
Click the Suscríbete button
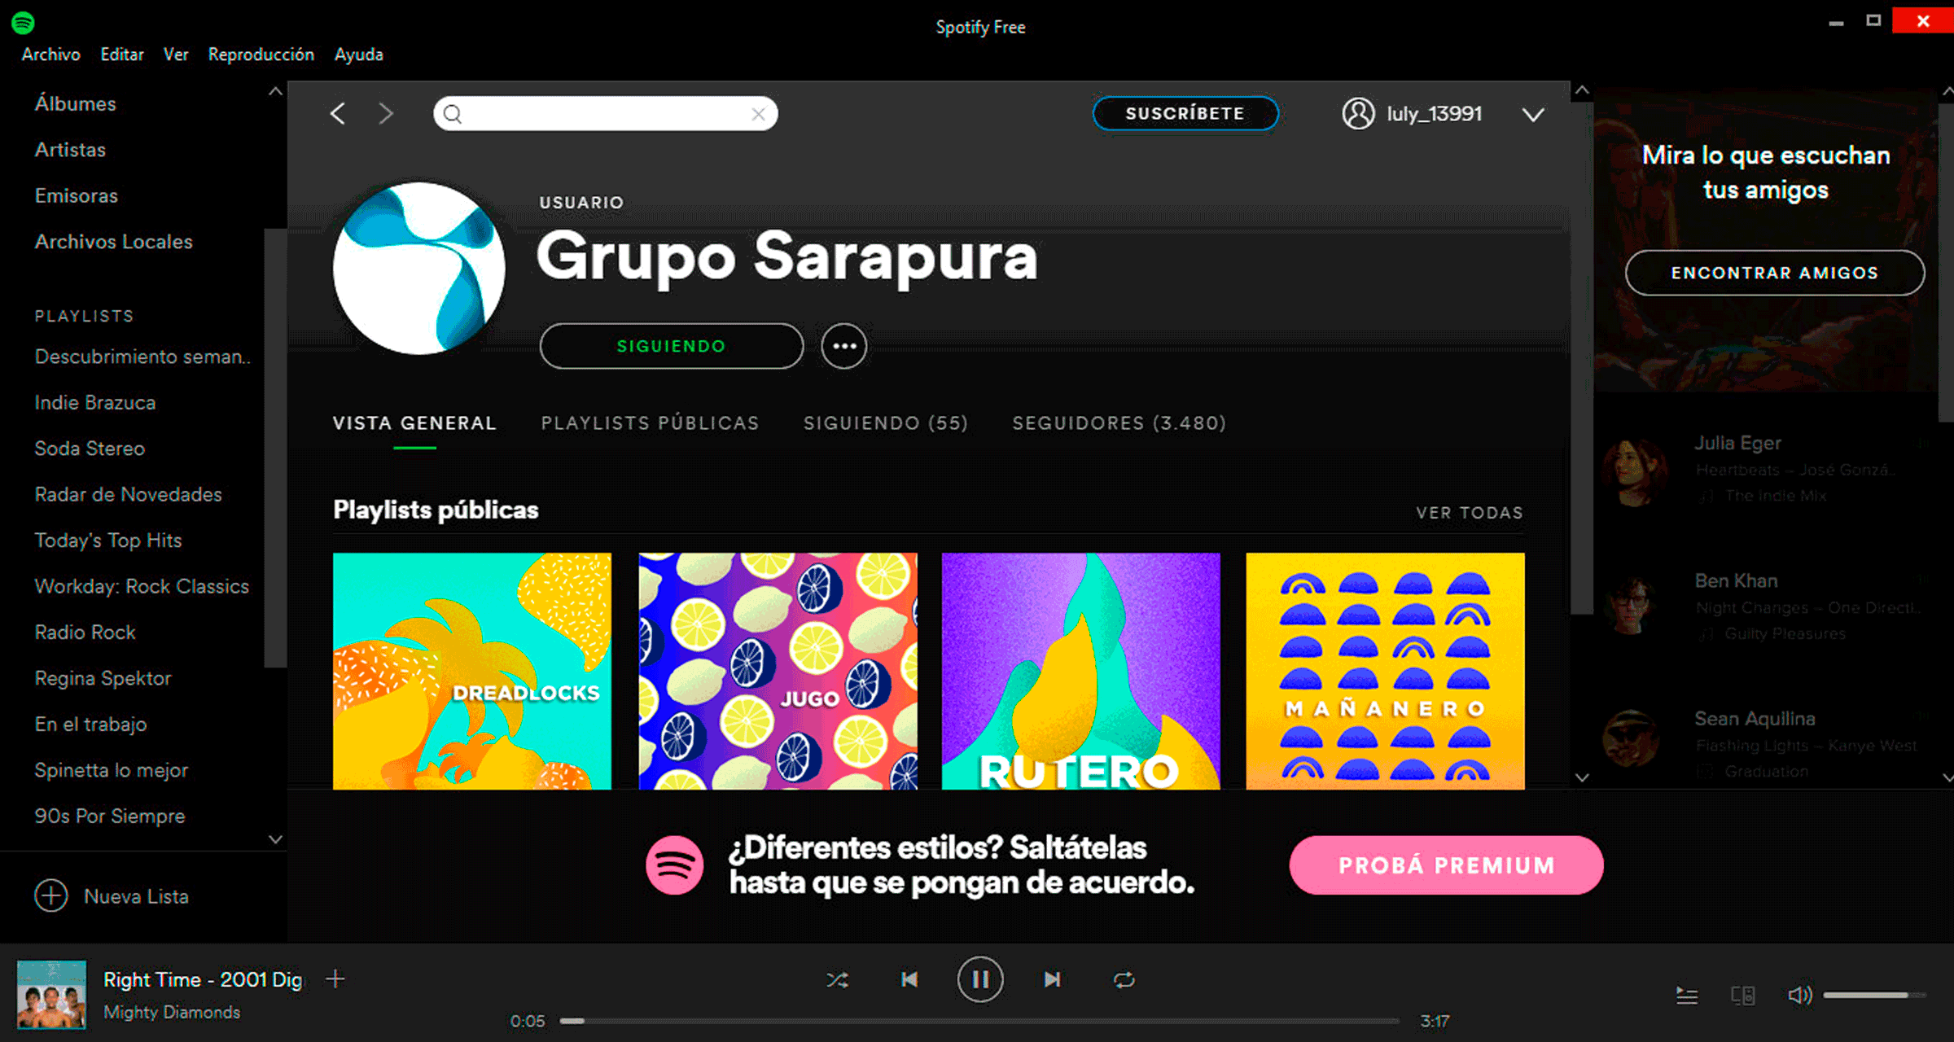pos(1185,113)
